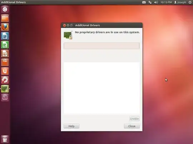Open the Ubuntu Dash home launcher
This screenshot has width=193, height=144.
pyautogui.click(x=5, y=9)
